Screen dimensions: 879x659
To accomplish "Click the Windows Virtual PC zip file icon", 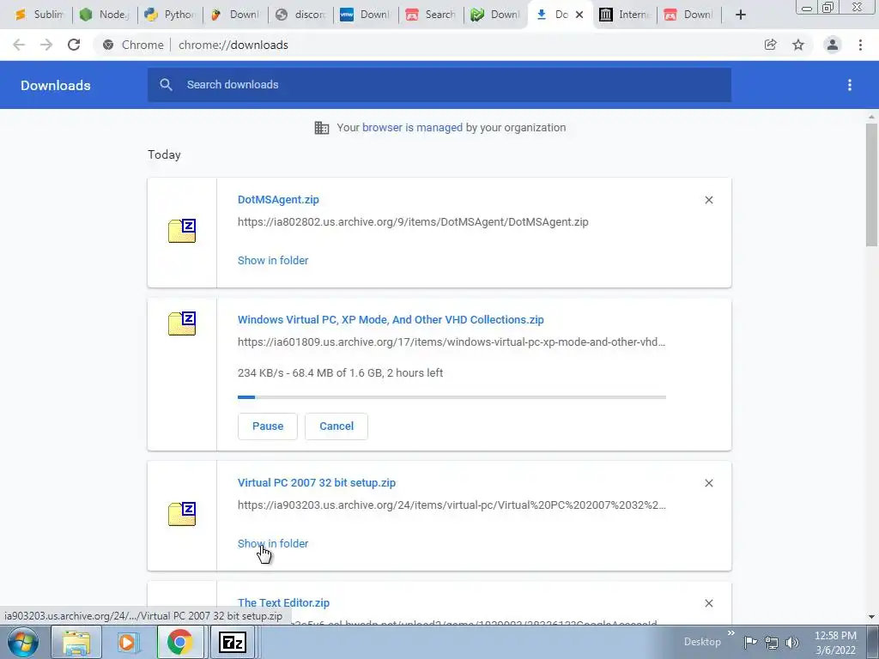I will 182,323.
